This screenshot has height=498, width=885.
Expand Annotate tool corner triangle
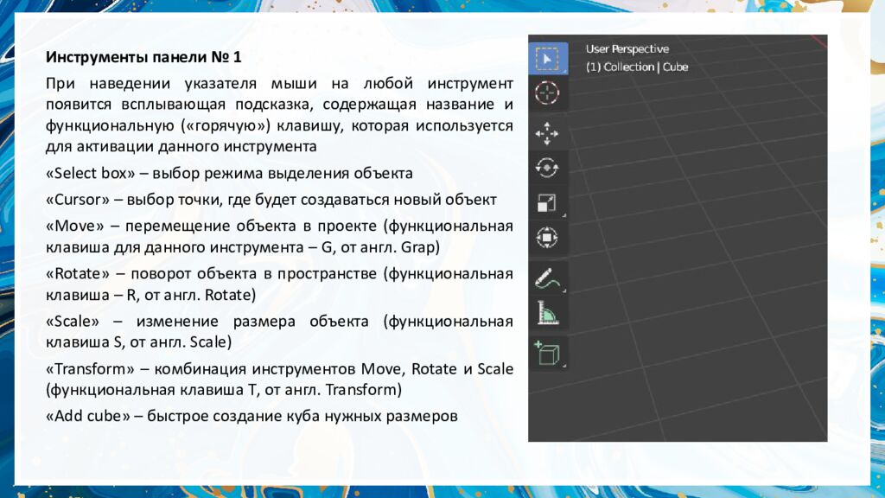click(564, 291)
